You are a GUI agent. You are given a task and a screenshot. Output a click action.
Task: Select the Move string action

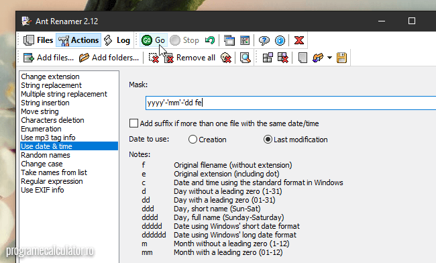[69, 111]
